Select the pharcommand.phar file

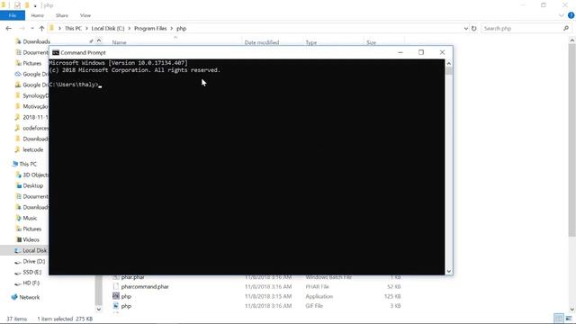tap(145, 286)
